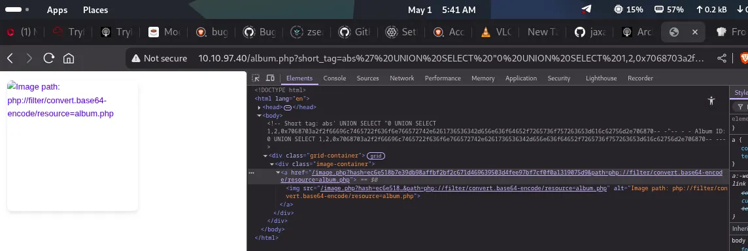Open the Recorder tab in DevTools
748x251 pixels.
pyautogui.click(x=640, y=78)
